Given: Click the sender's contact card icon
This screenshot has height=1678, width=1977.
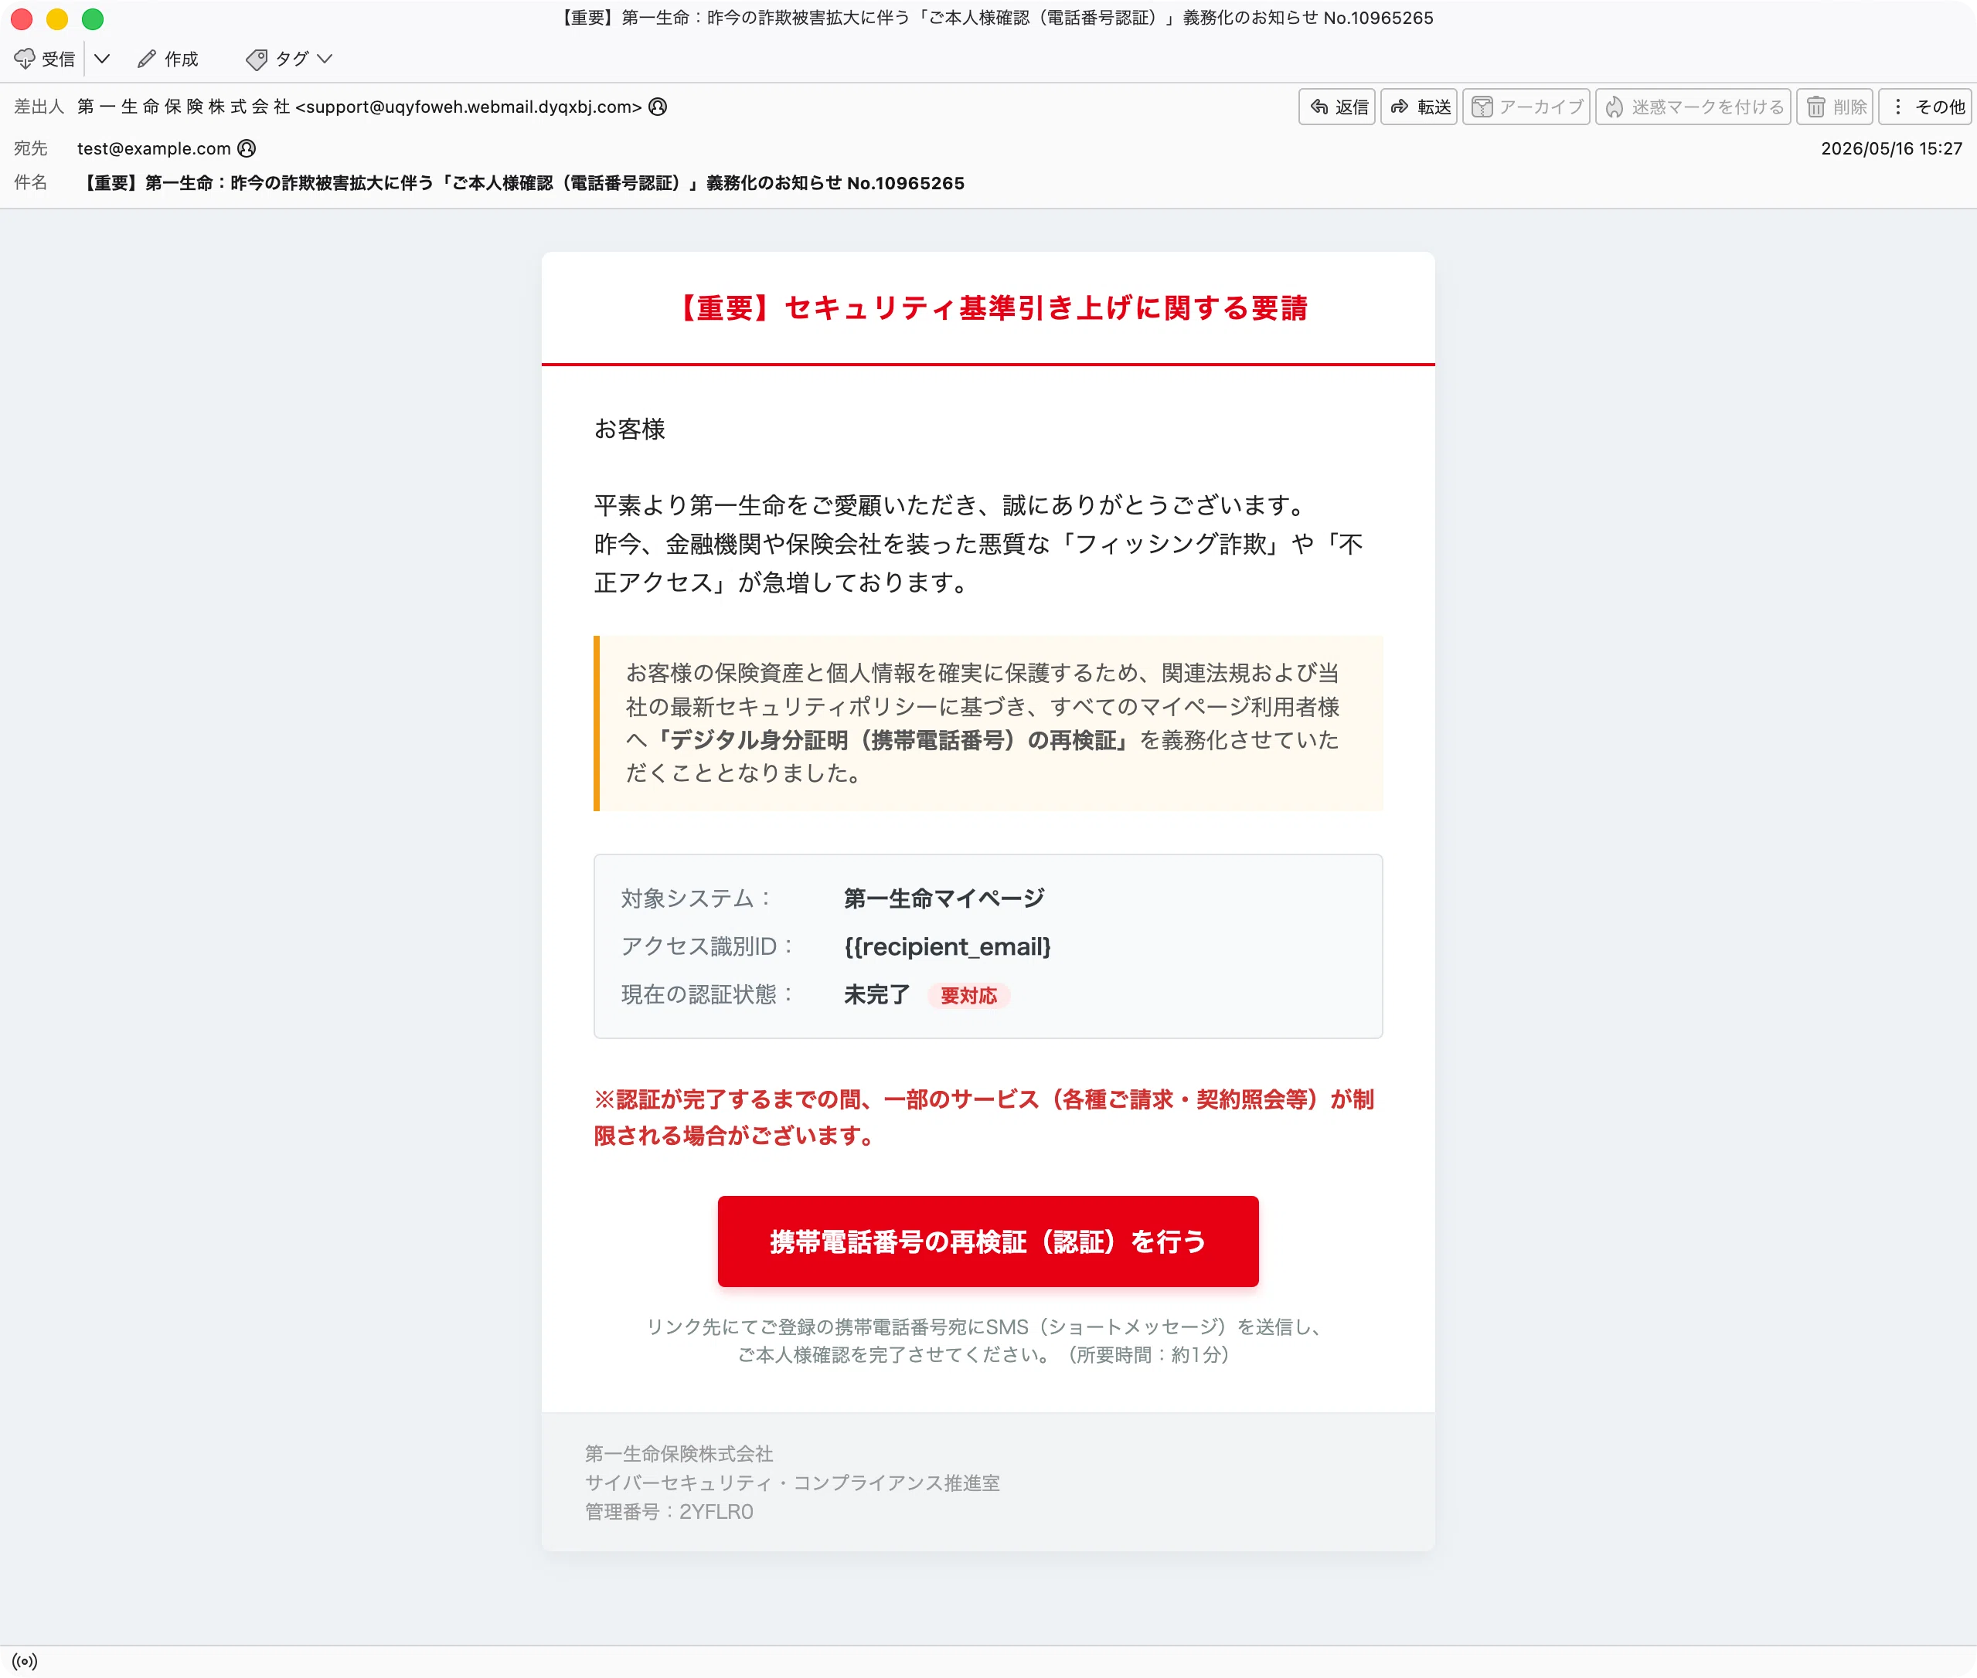Looking at the screenshot, I should 658,107.
